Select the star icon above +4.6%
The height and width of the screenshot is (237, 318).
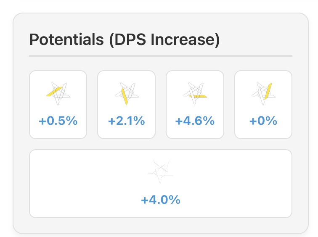coord(195,92)
